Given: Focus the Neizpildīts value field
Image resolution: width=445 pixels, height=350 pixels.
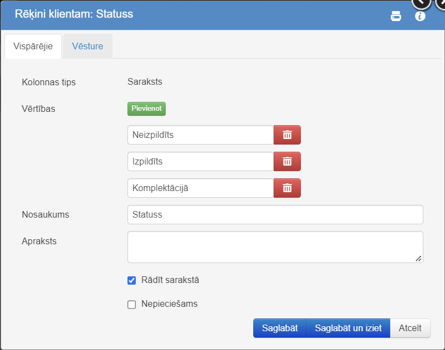Looking at the screenshot, I should click(x=201, y=135).
